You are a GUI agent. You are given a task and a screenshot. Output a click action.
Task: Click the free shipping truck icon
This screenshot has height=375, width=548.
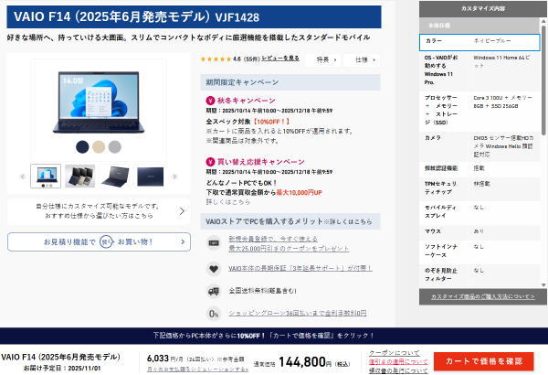(x=212, y=291)
